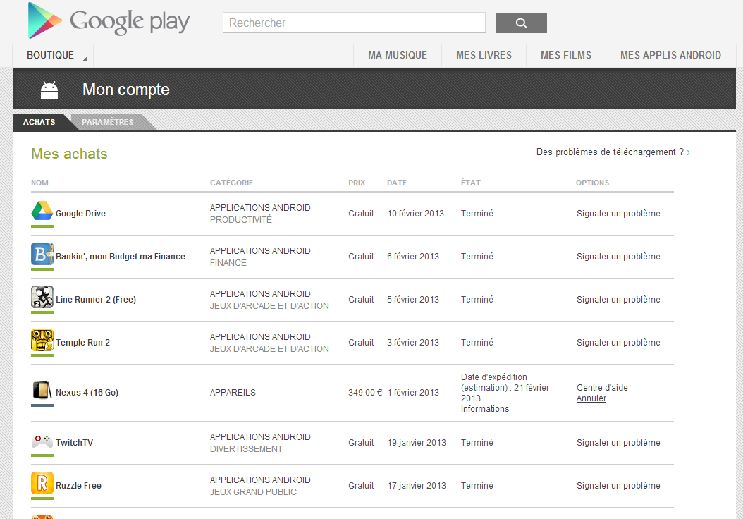Viewport: 743px width, 519px height.
Task: Go to Mes Applis Android
Action: (670, 56)
